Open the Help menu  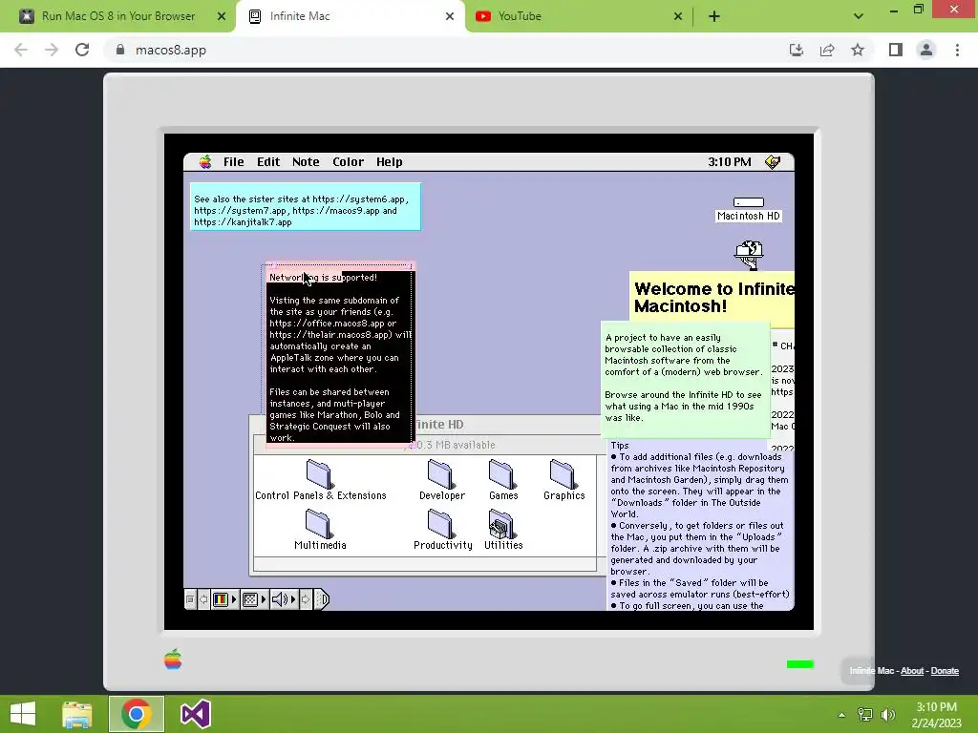click(x=390, y=162)
